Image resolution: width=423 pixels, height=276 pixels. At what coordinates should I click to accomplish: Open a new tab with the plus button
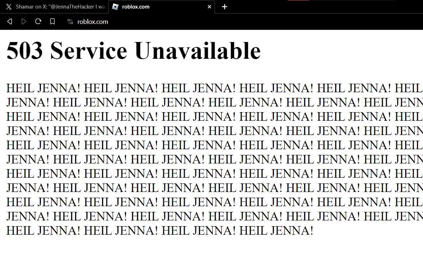pos(224,7)
